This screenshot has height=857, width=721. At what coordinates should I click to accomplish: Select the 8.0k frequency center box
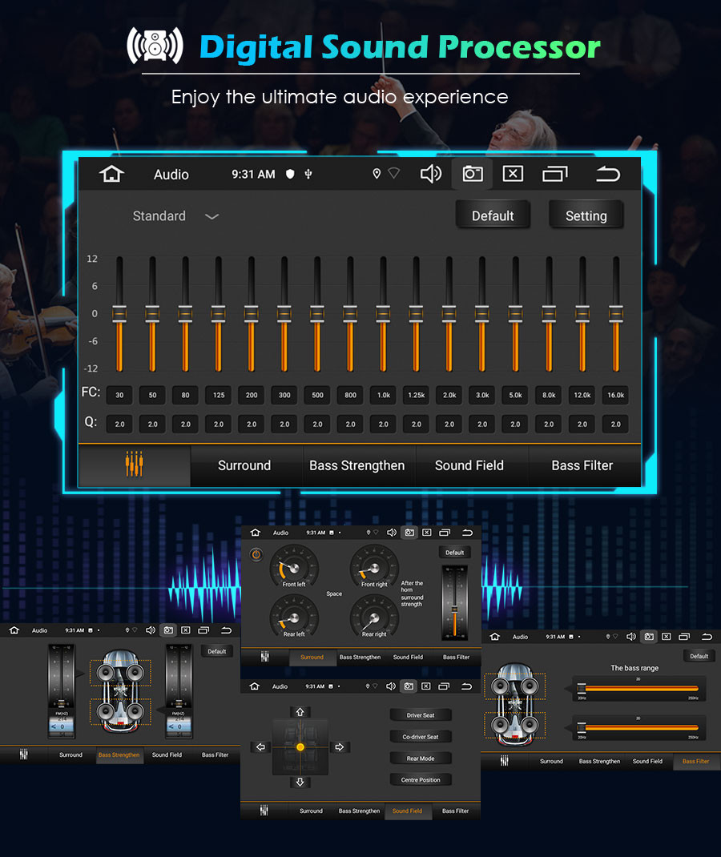pyautogui.click(x=549, y=395)
